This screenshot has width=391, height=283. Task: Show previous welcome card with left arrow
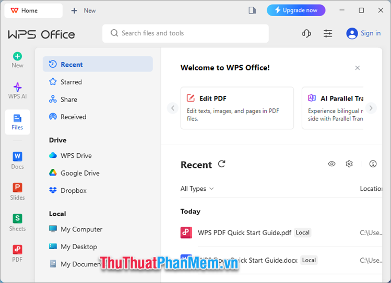(173, 108)
